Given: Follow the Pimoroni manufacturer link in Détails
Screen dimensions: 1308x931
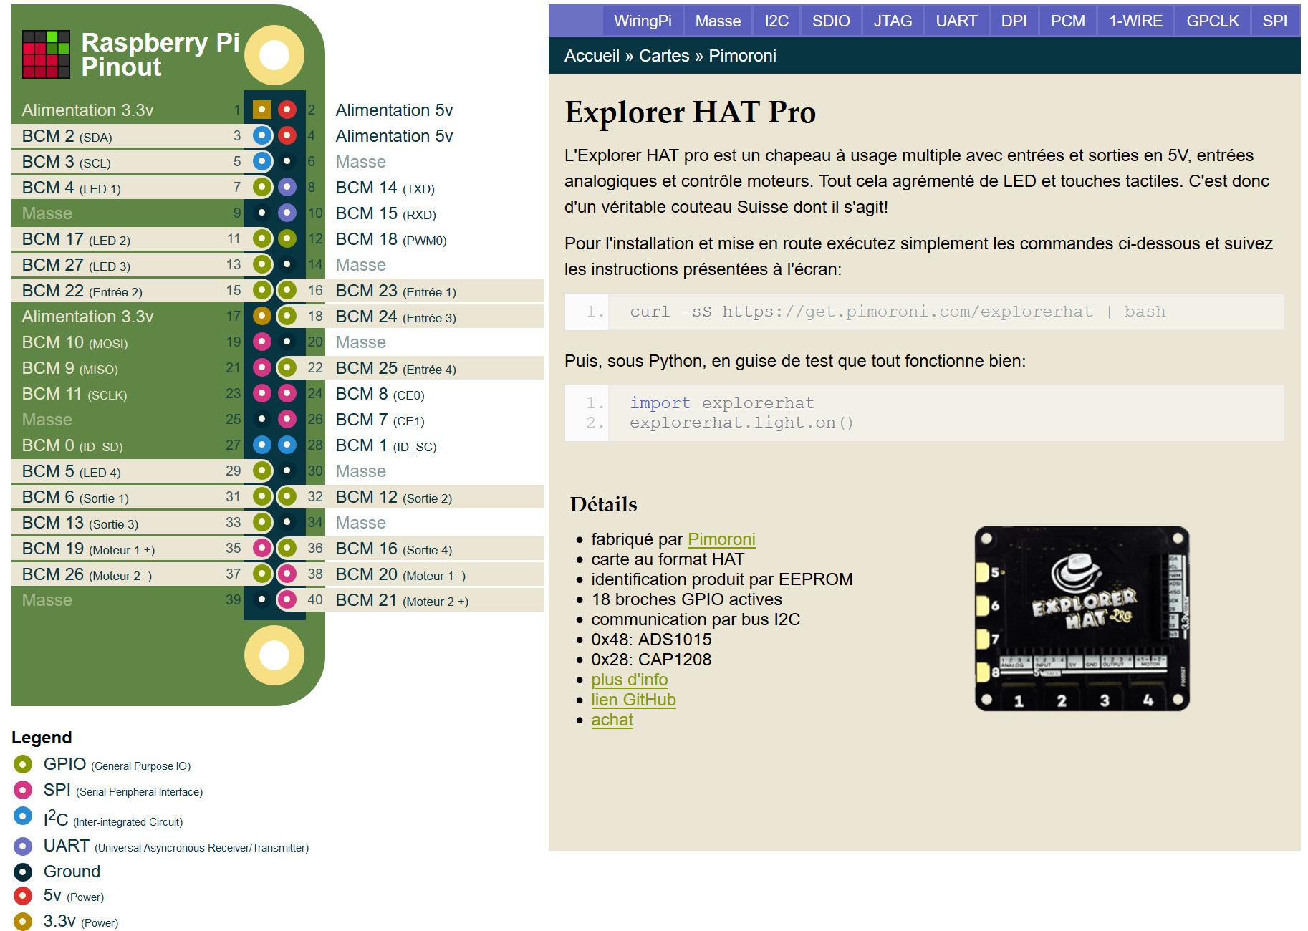Looking at the screenshot, I should coord(721,539).
